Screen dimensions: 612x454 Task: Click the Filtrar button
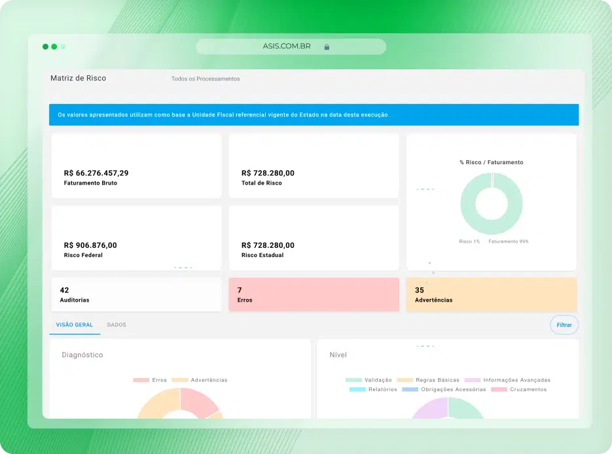pos(564,325)
